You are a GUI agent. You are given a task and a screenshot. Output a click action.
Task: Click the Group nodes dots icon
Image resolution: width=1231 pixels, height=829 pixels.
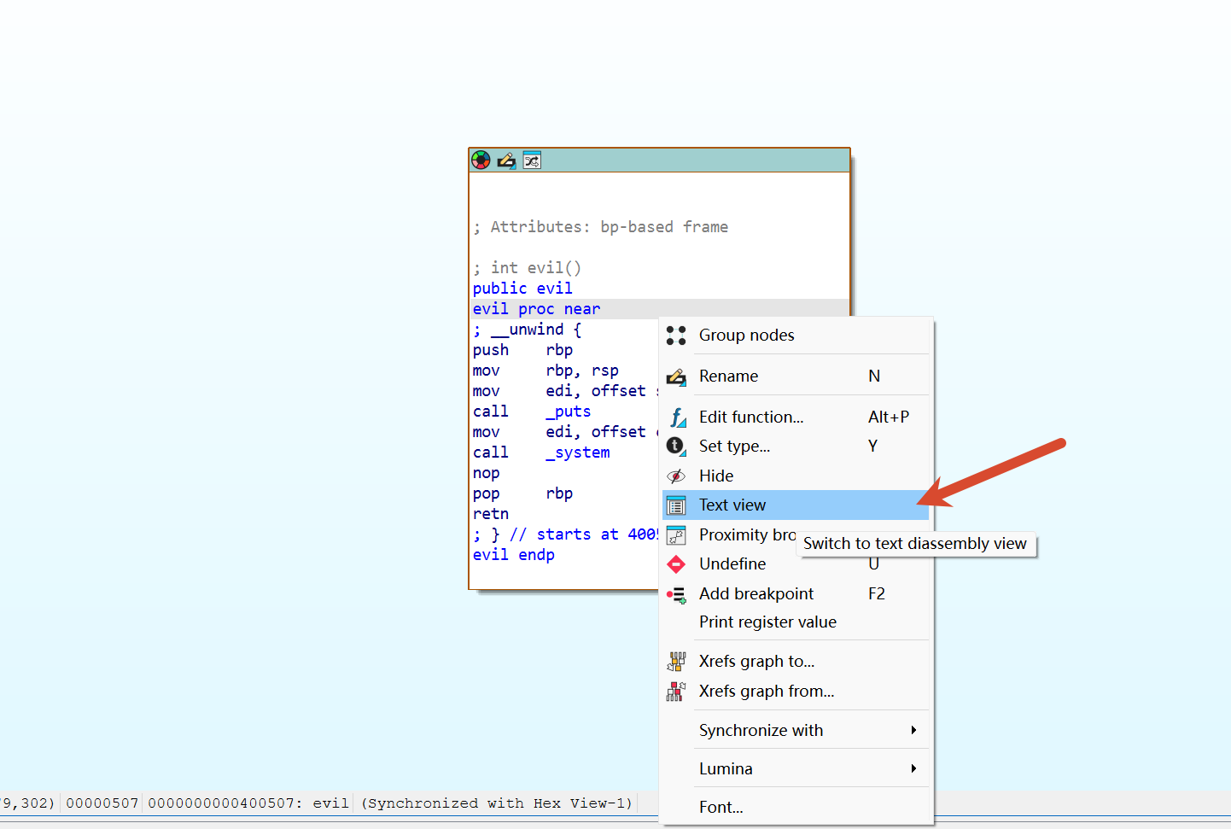(x=676, y=336)
